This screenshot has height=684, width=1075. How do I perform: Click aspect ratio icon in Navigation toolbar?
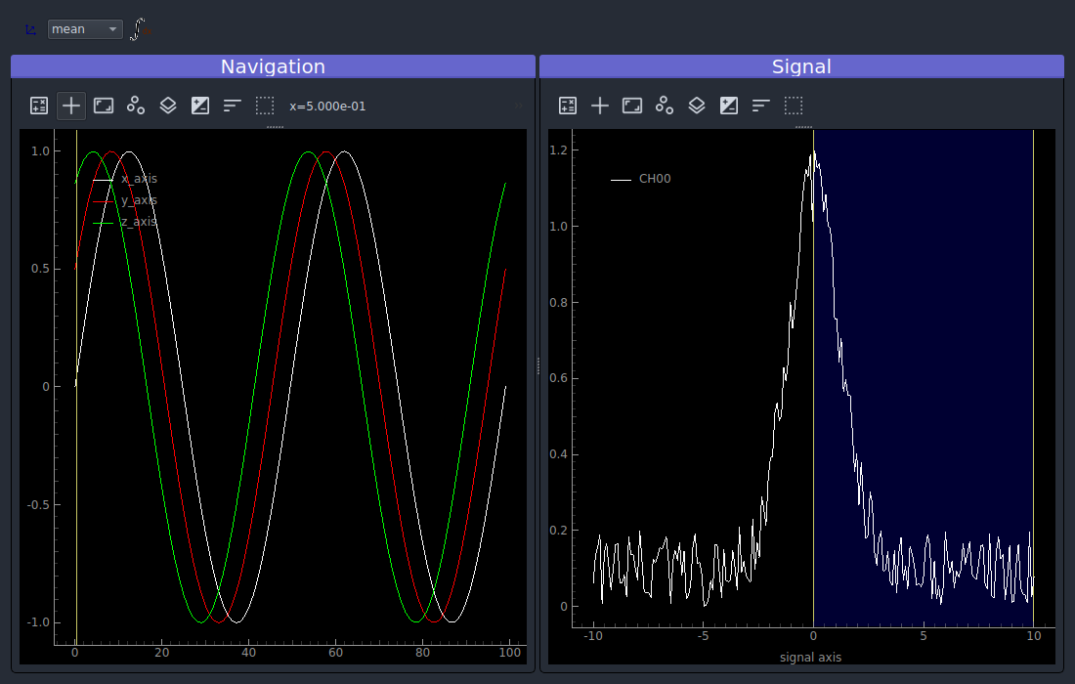(104, 106)
